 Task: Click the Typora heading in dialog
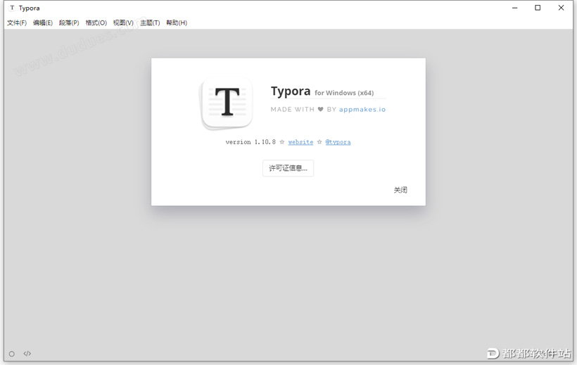pyautogui.click(x=291, y=91)
